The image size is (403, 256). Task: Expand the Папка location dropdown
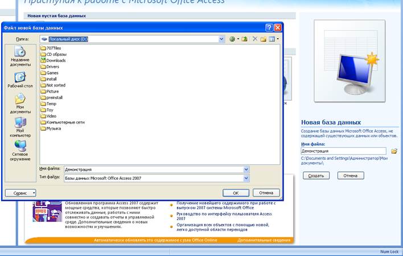tap(221, 39)
